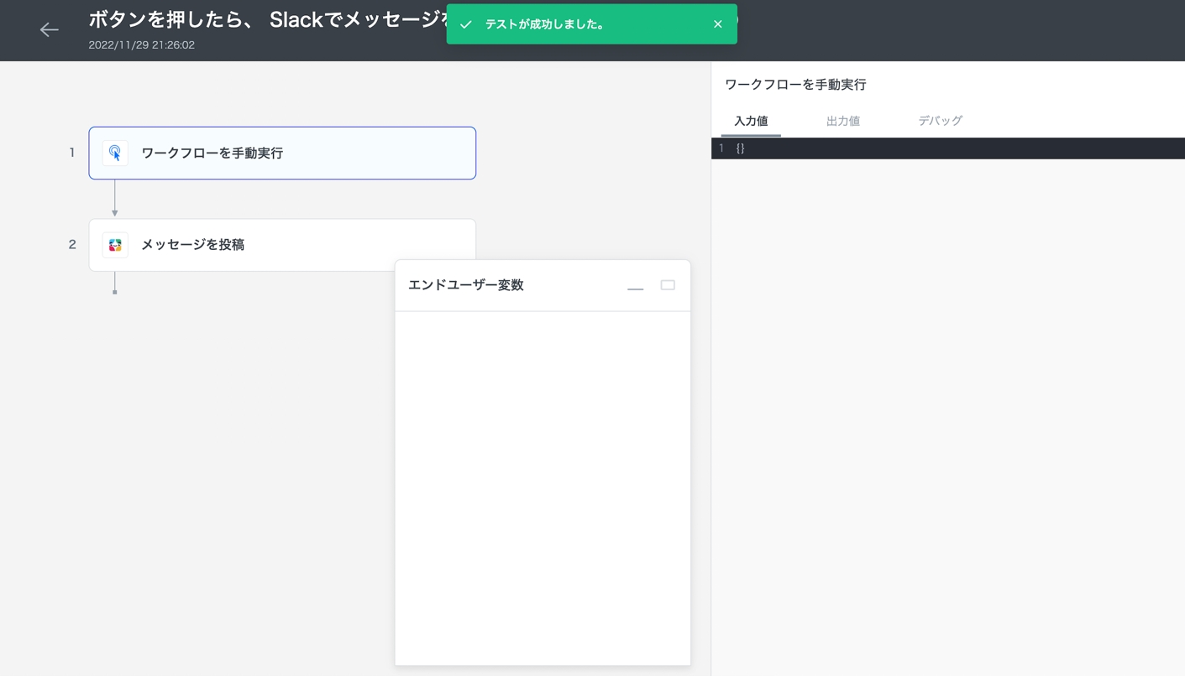Click line number 1 in editor gutter
The width and height of the screenshot is (1185, 676).
pos(721,148)
